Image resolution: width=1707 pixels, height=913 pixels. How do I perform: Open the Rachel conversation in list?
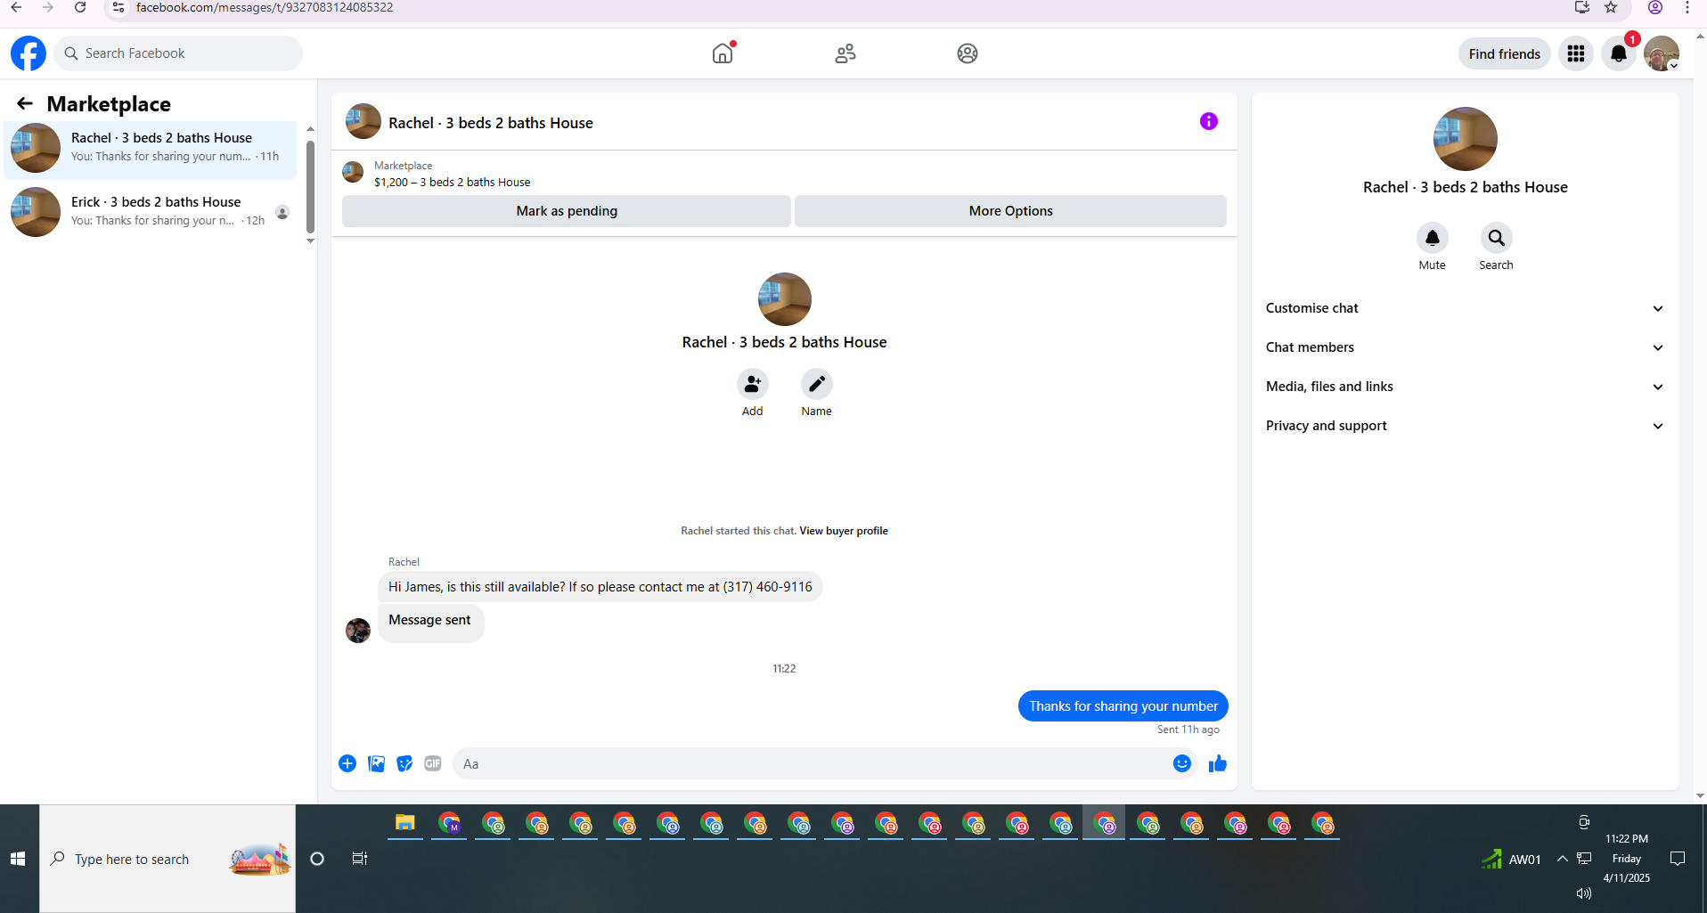tap(151, 147)
